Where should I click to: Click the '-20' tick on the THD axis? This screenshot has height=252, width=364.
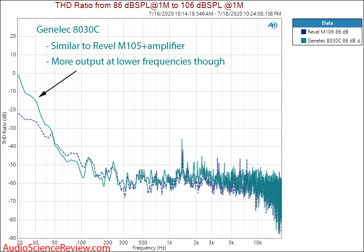[x=12, y=110]
